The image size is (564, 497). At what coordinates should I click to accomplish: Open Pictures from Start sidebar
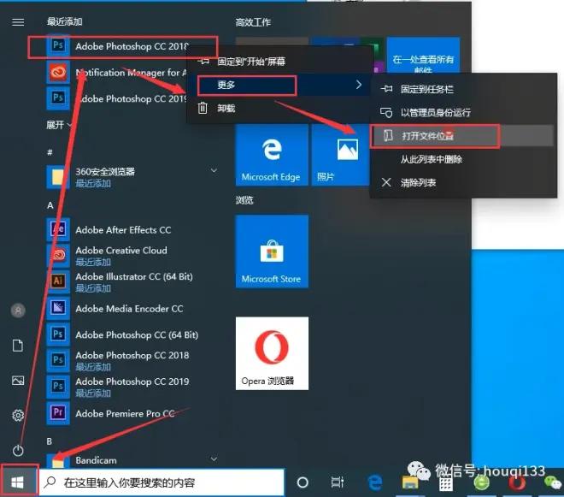18,381
